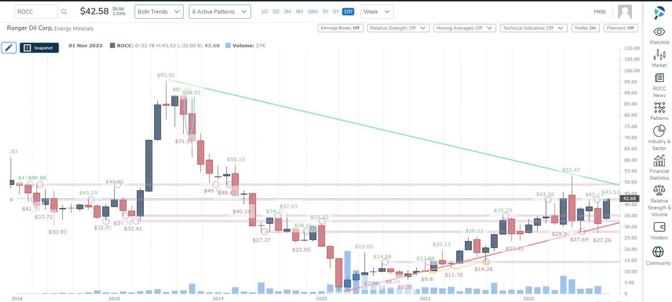Viewport: 672px width, 302px height.
Task: Open the Market candlestick icon
Action: (x=659, y=55)
